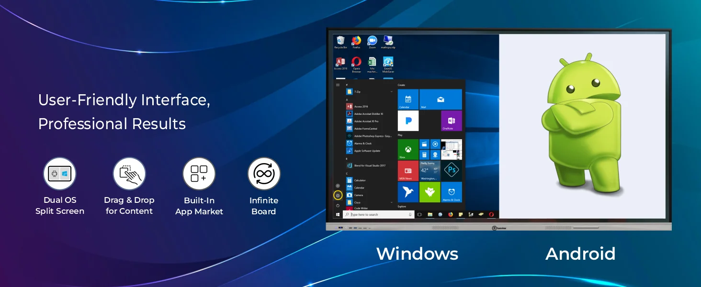The image size is (701, 287).
Task: Open the Xbox tile
Action: tap(408, 149)
